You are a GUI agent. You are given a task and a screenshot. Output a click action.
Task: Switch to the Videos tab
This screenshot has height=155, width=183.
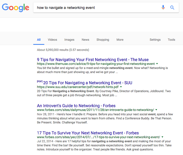pyautogui.click(x=52, y=40)
